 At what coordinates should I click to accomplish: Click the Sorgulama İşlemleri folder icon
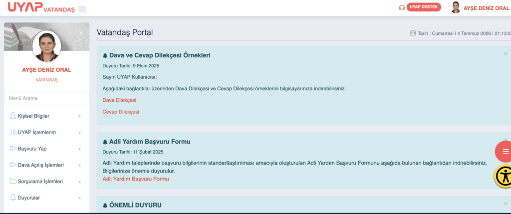pos(13,181)
